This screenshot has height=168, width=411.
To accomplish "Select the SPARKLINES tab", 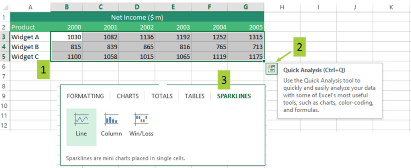I will point(234,96).
